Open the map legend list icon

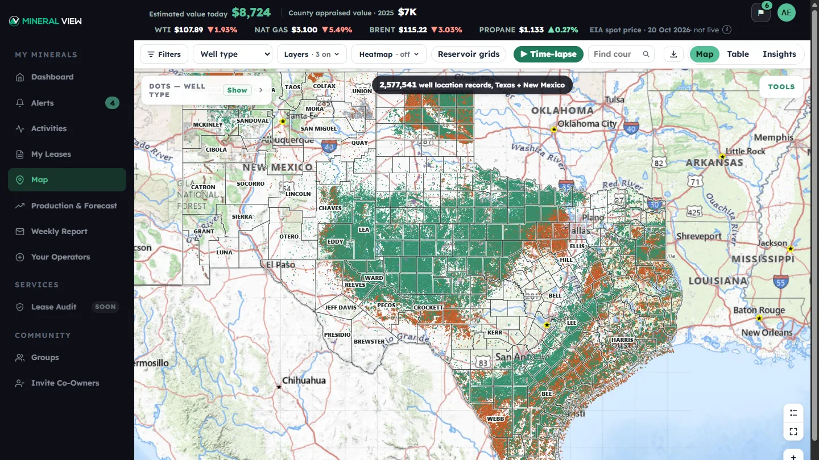pyautogui.click(x=793, y=413)
